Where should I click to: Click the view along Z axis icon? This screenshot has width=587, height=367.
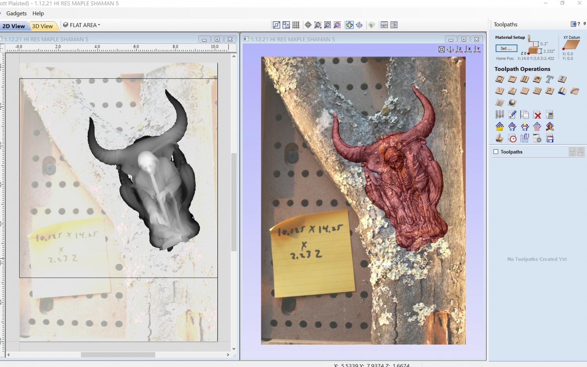459,49
